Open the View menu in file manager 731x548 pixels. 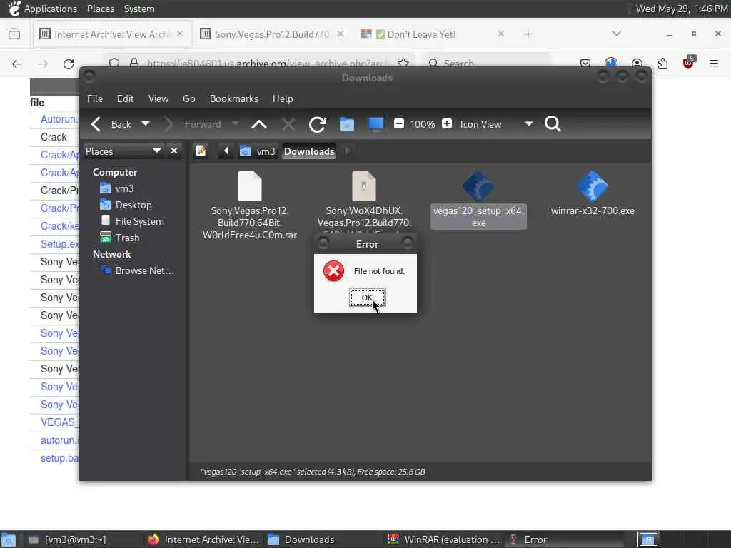pyautogui.click(x=158, y=98)
